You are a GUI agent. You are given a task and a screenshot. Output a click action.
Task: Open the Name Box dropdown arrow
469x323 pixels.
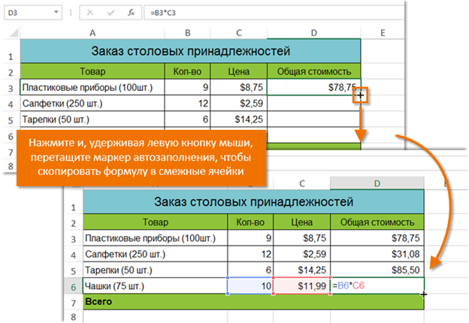[56, 13]
